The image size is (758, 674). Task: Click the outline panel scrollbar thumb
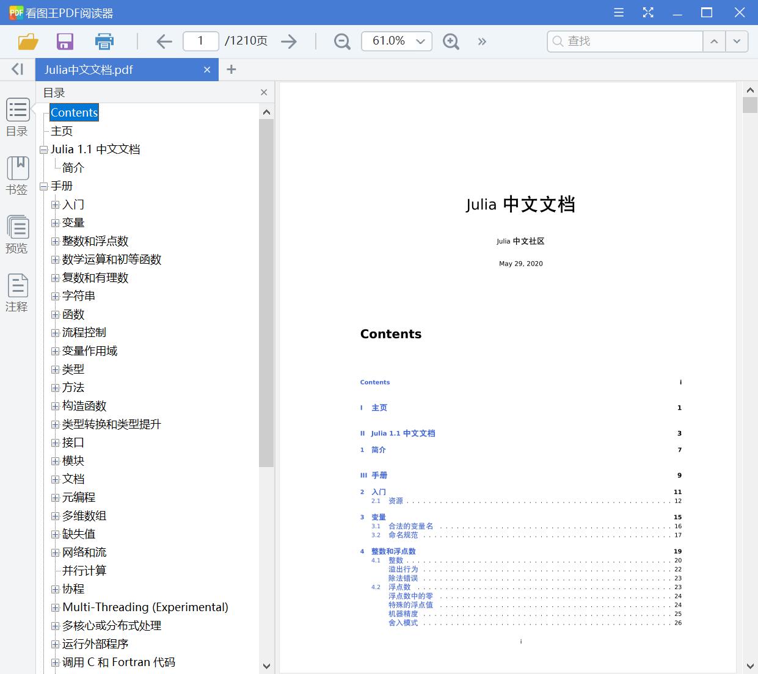pos(266,293)
